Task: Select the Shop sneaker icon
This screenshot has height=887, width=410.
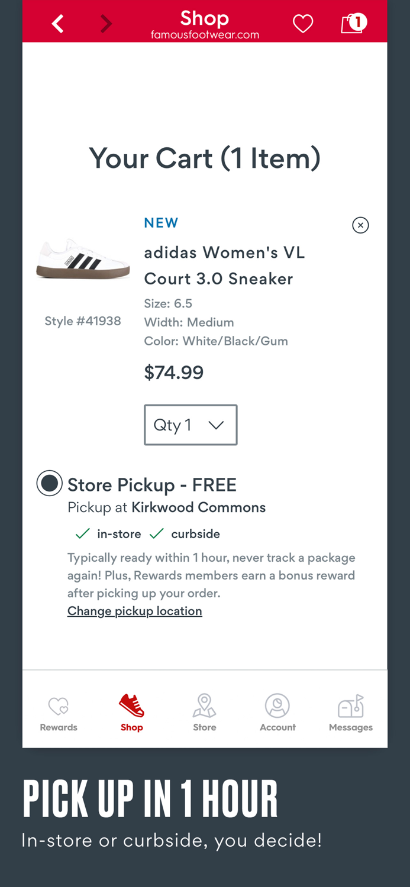Action: point(131,706)
